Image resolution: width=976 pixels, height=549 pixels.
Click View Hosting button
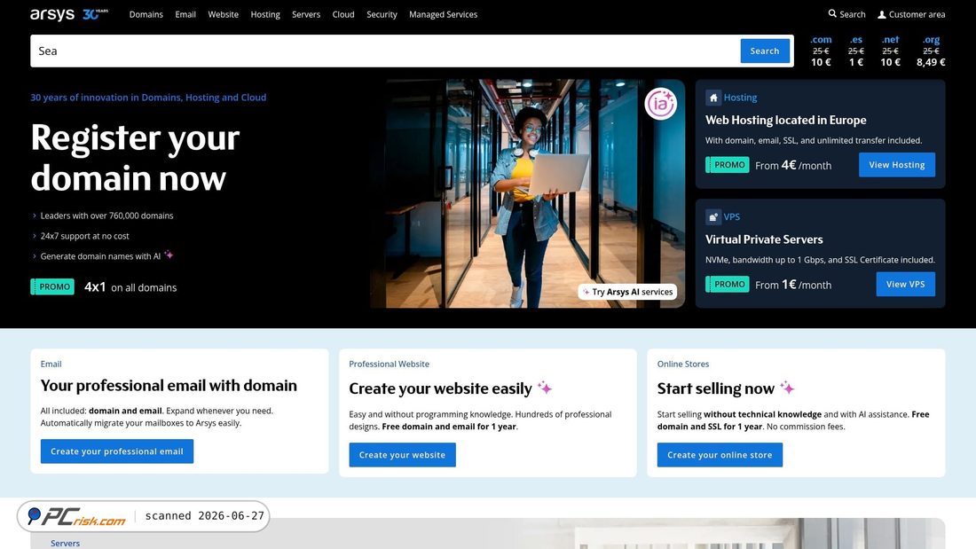pos(897,165)
